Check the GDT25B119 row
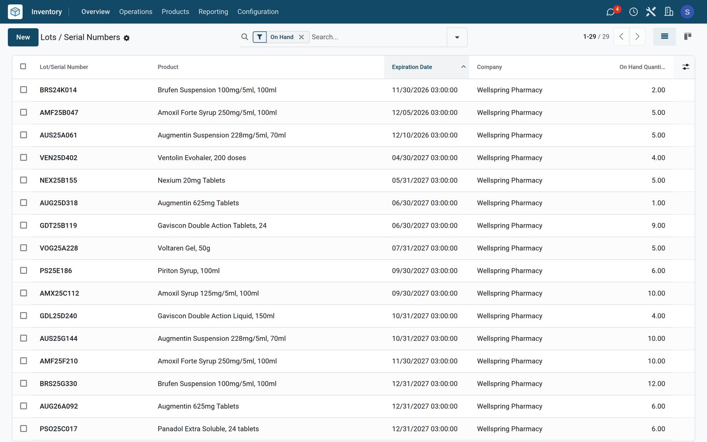The height and width of the screenshot is (442, 707). (x=23, y=225)
